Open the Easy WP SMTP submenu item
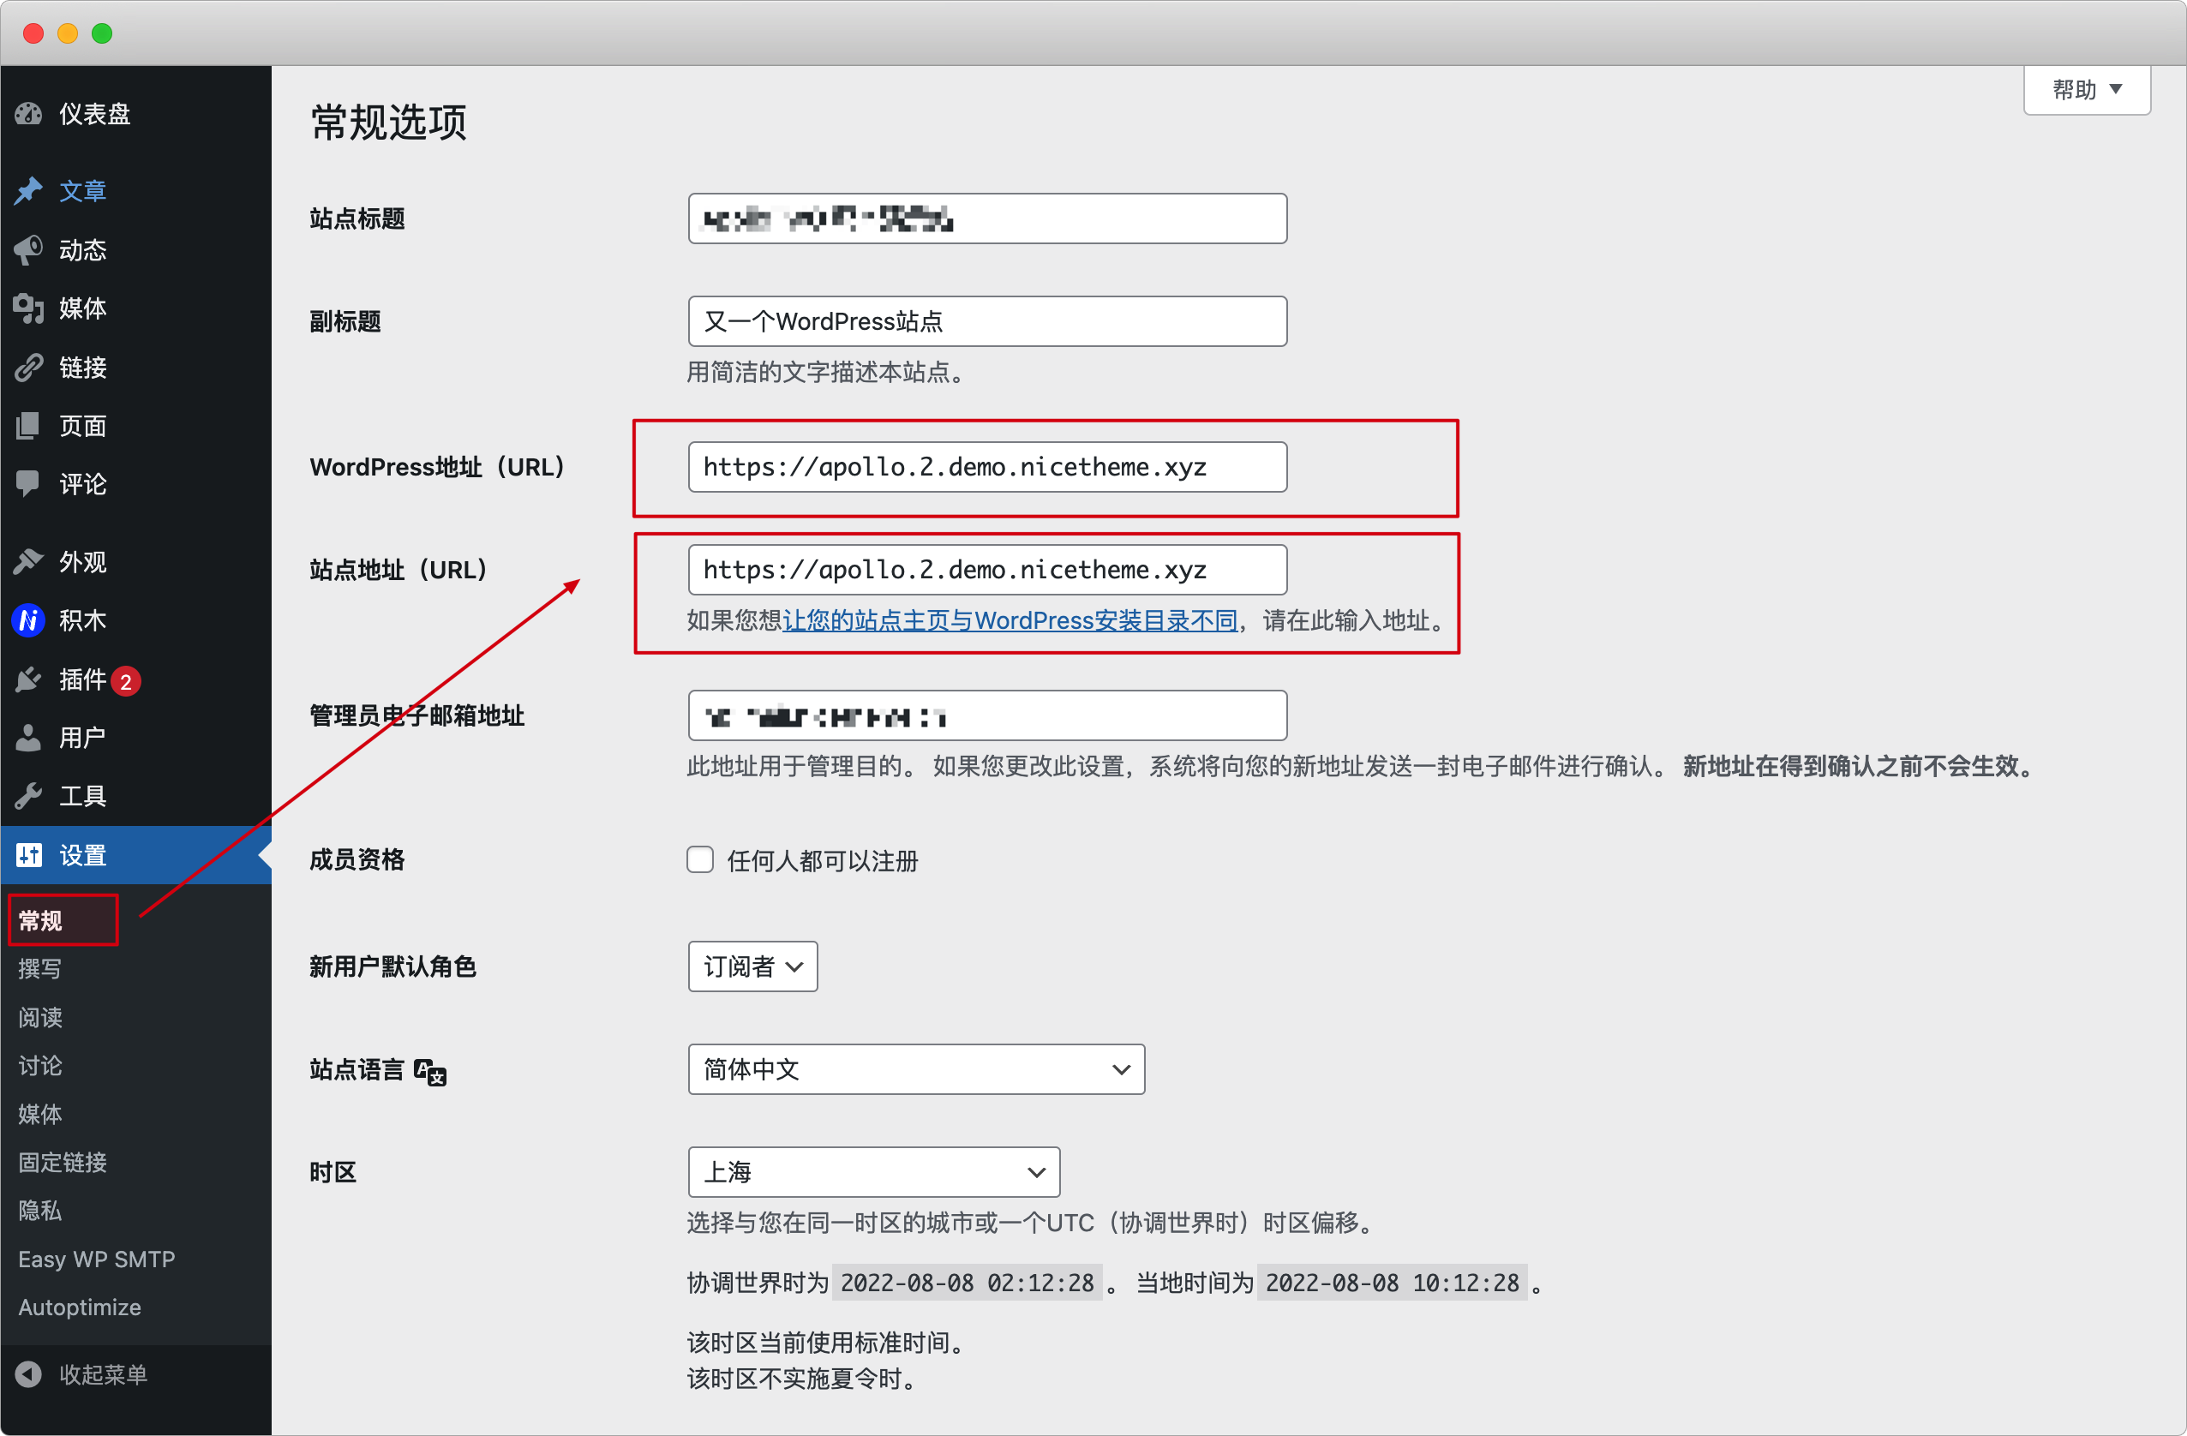This screenshot has height=1436, width=2187. click(97, 1259)
